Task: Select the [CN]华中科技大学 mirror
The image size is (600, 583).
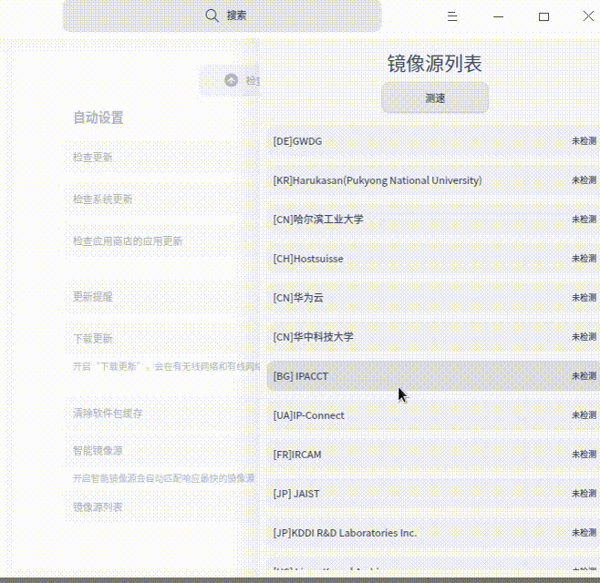Action: click(x=433, y=337)
